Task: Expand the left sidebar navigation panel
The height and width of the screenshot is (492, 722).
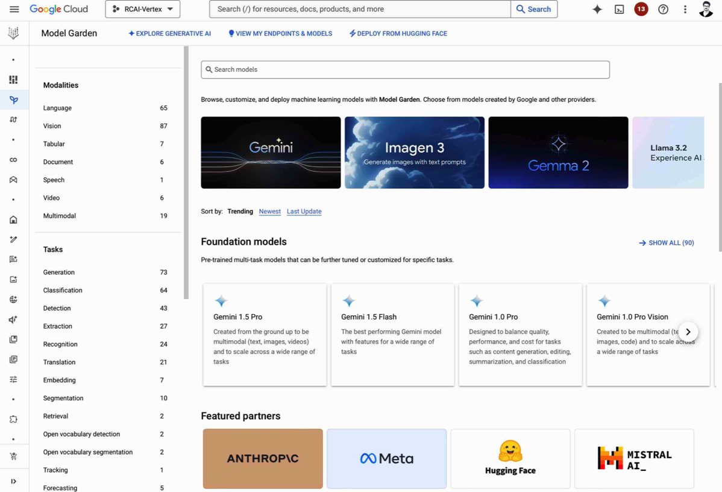Action: pyautogui.click(x=13, y=481)
